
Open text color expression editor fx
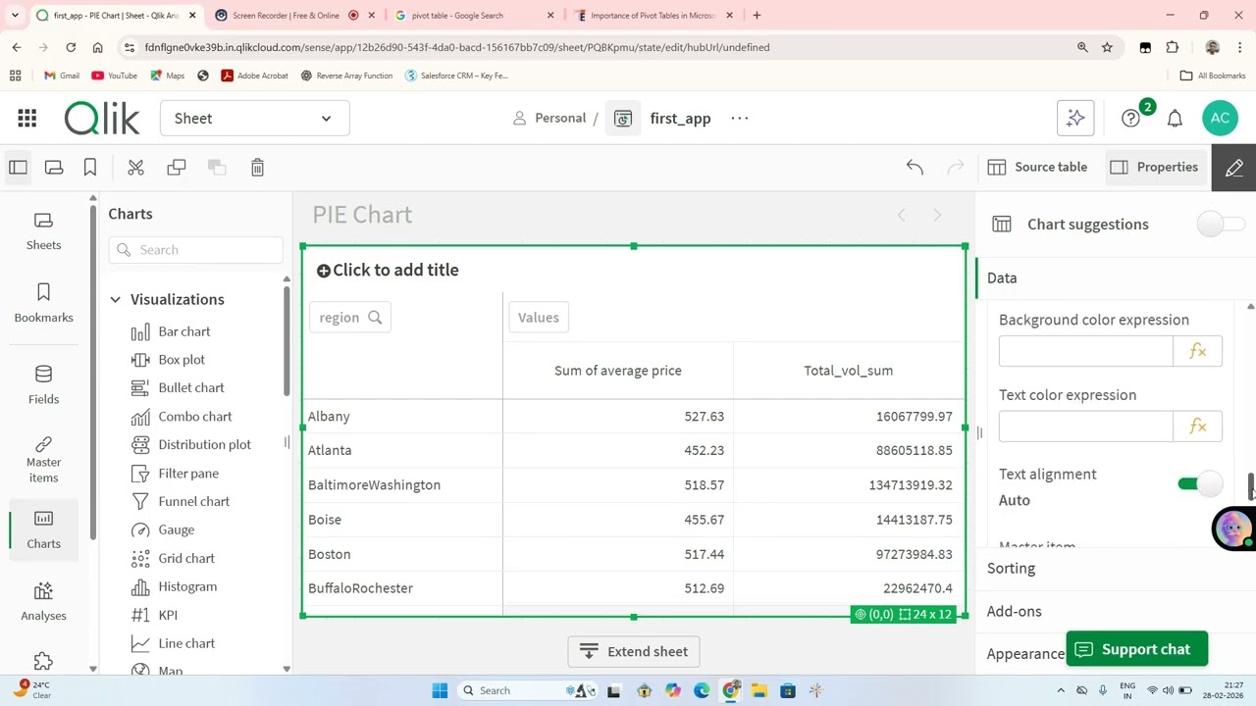coord(1197,427)
